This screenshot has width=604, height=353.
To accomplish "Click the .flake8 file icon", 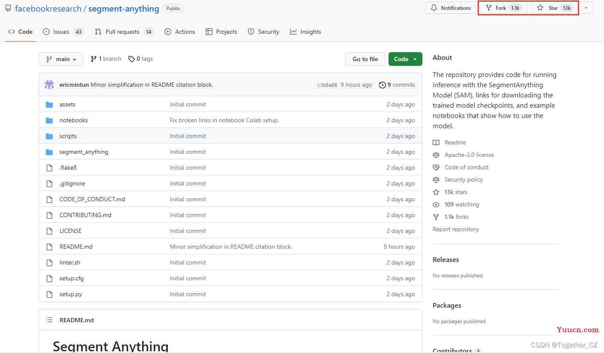I will click(x=49, y=168).
